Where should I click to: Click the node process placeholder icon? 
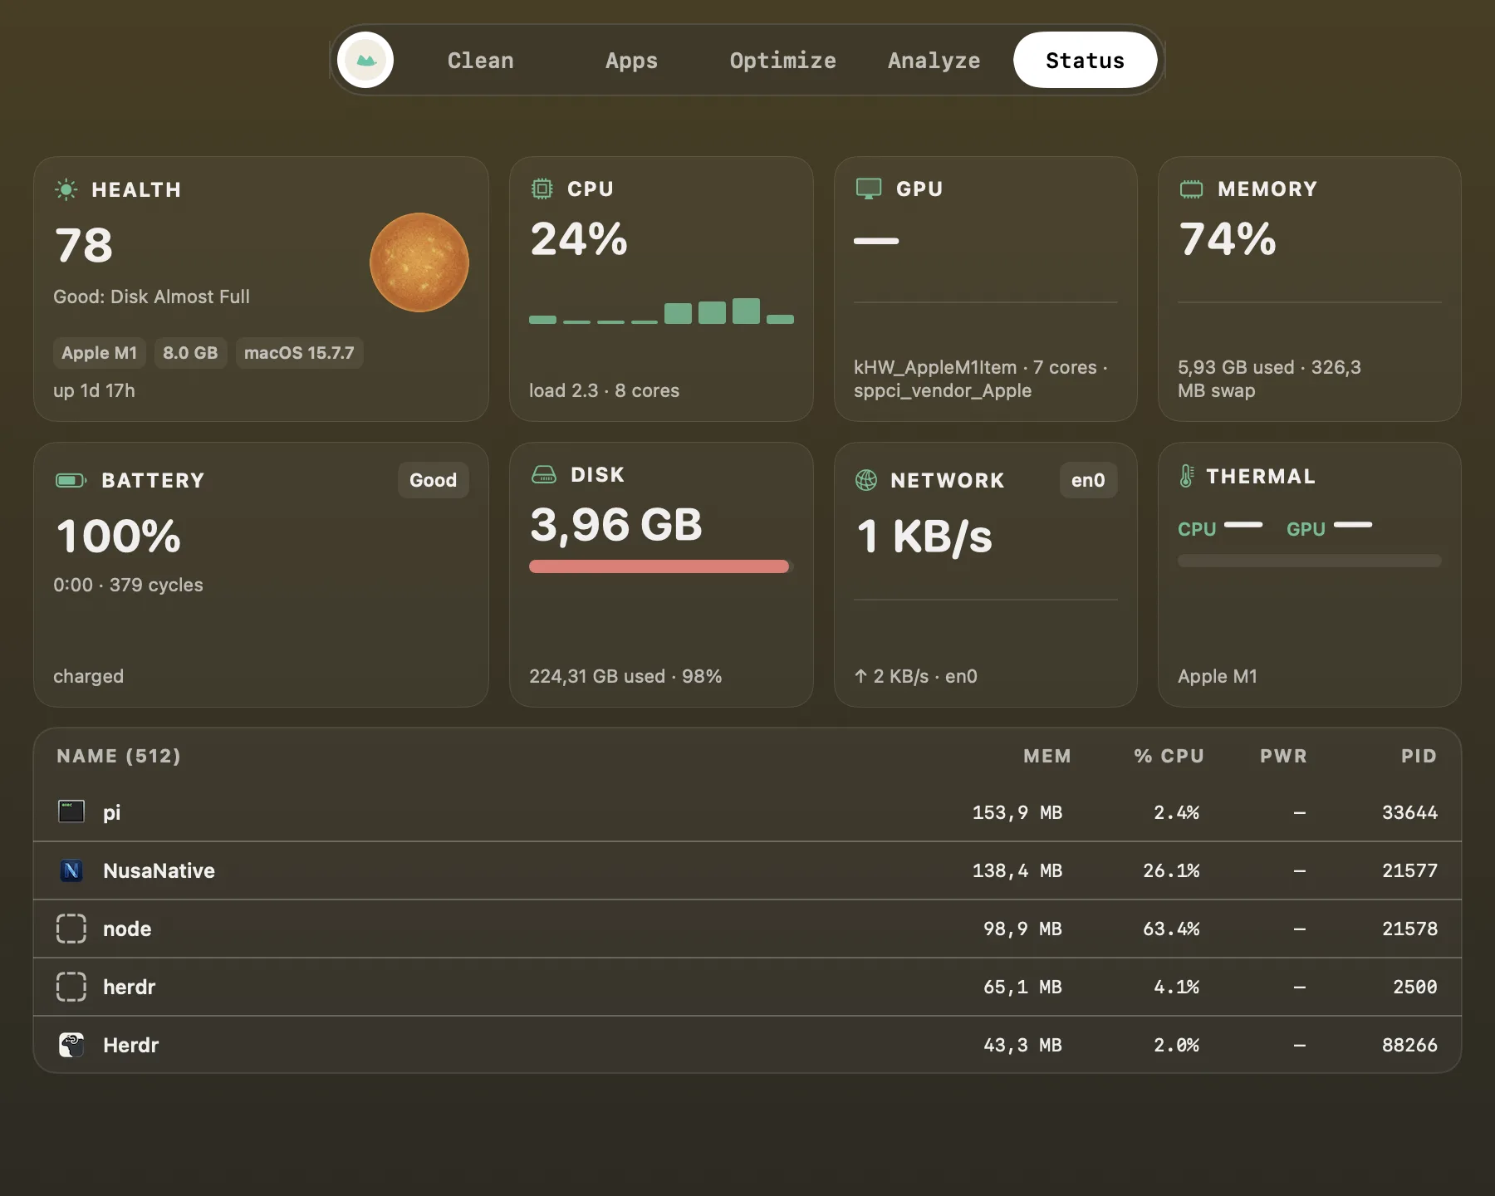[x=71, y=929]
